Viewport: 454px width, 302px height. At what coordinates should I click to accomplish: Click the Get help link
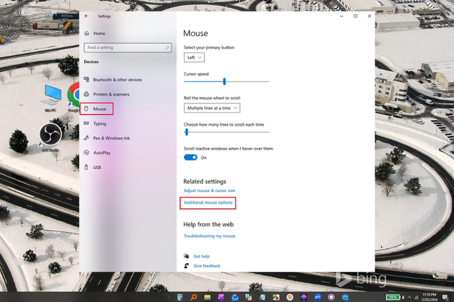(202, 256)
